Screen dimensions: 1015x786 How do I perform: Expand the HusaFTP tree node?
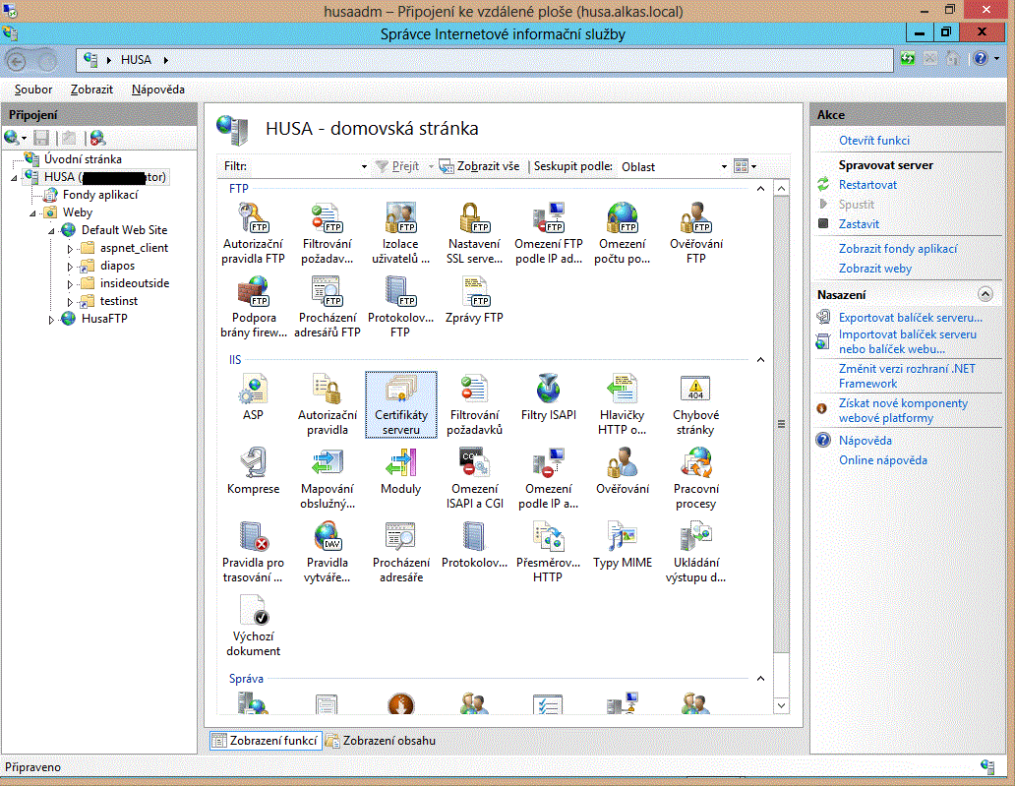pos(52,320)
